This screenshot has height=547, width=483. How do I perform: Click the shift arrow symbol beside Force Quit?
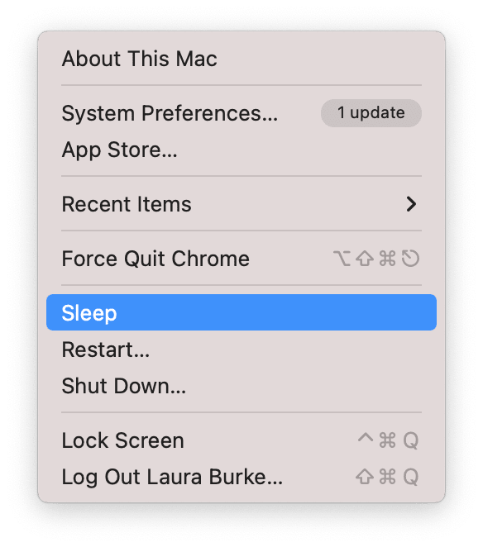pos(365,259)
